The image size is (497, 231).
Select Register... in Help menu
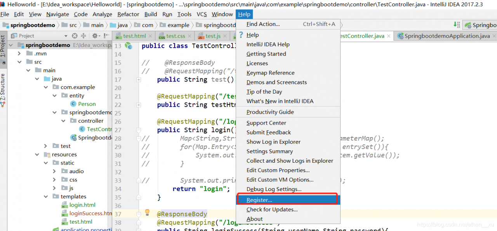pos(288,200)
